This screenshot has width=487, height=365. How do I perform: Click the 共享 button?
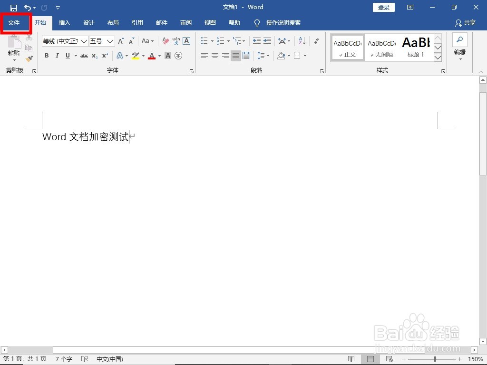click(468, 22)
